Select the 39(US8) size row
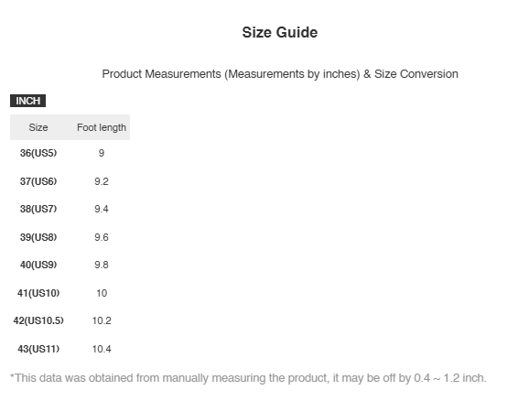 pyautogui.click(x=70, y=237)
